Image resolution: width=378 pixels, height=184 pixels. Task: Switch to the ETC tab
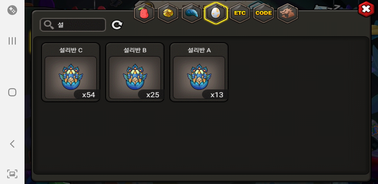(x=240, y=13)
